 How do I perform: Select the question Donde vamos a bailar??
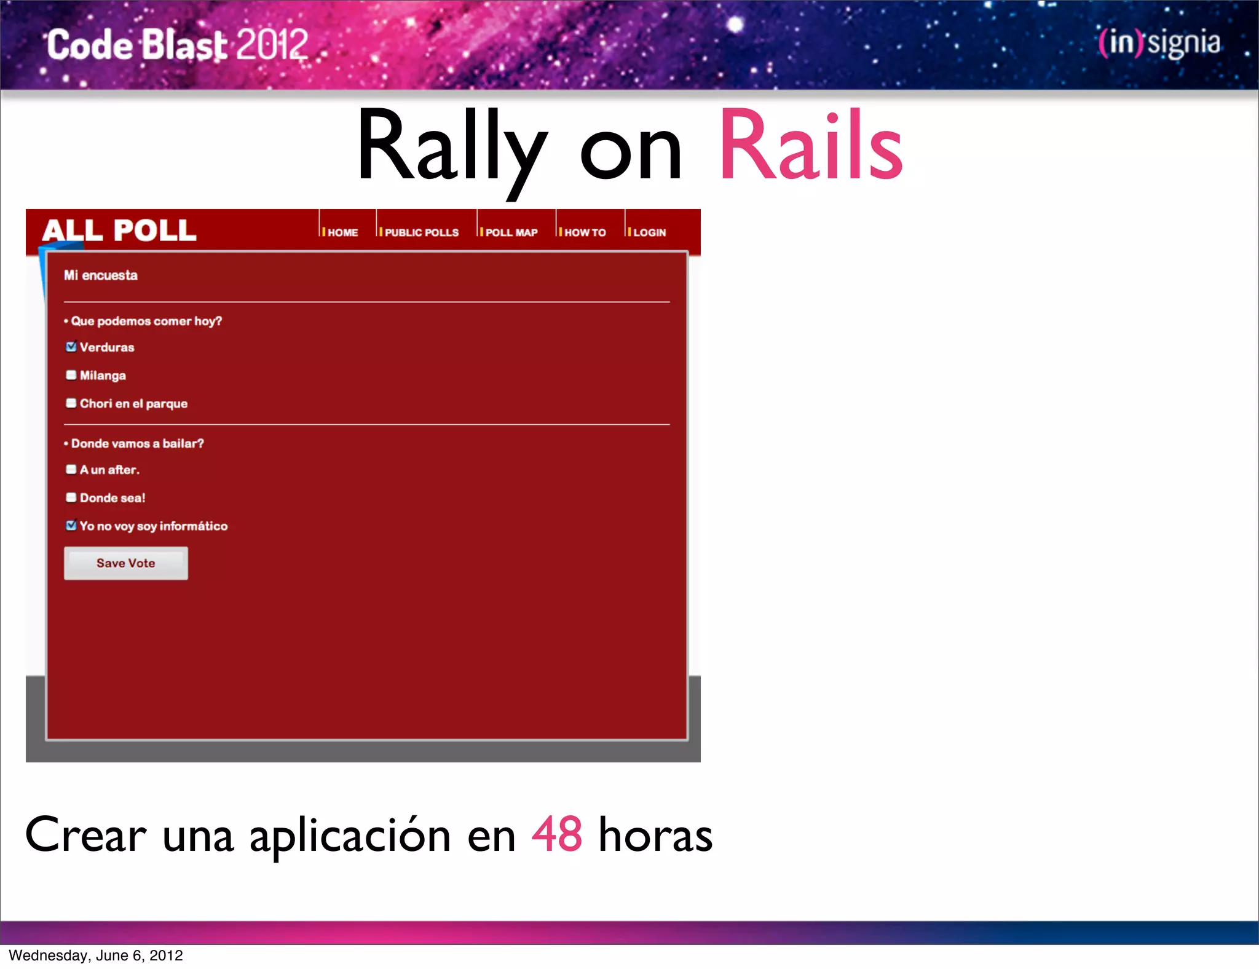[137, 443]
